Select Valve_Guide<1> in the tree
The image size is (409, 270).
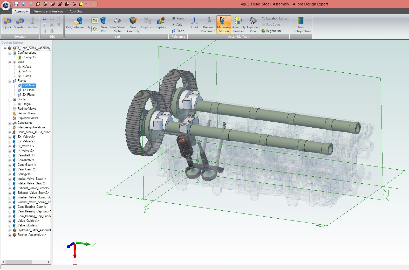coord(28,221)
